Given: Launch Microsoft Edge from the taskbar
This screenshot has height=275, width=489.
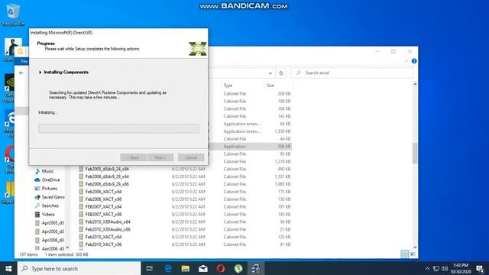Looking at the screenshot, I should pyautogui.click(x=168, y=268).
